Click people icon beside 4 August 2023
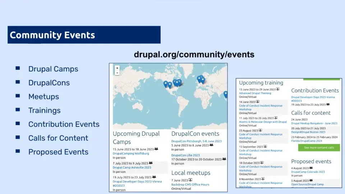345x194 pixels. (x=311, y=168)
